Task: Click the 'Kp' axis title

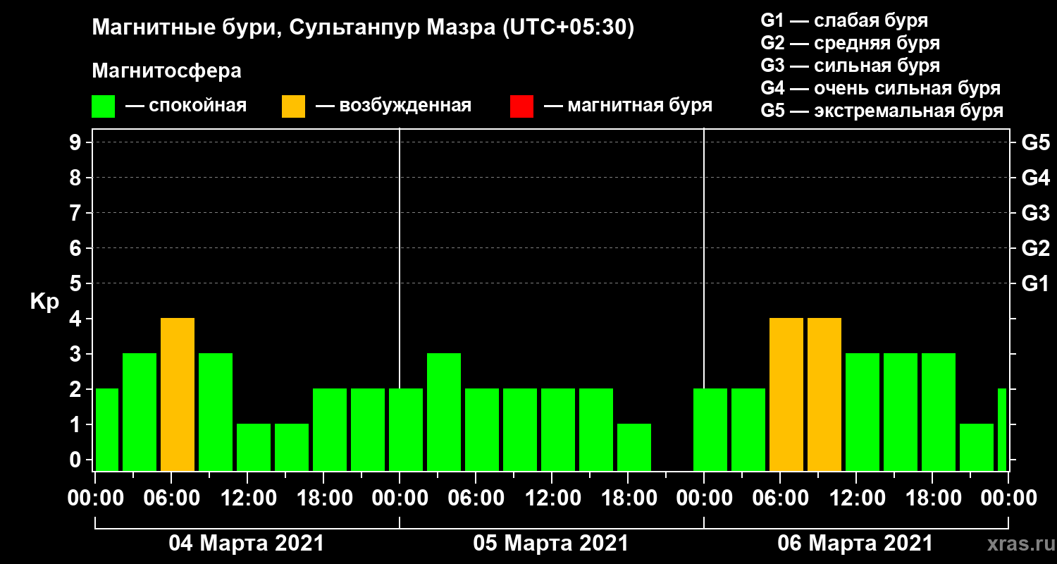Action: (45, 302)
